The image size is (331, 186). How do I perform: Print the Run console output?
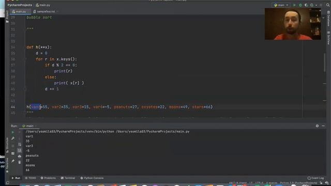tap(20, 156)
